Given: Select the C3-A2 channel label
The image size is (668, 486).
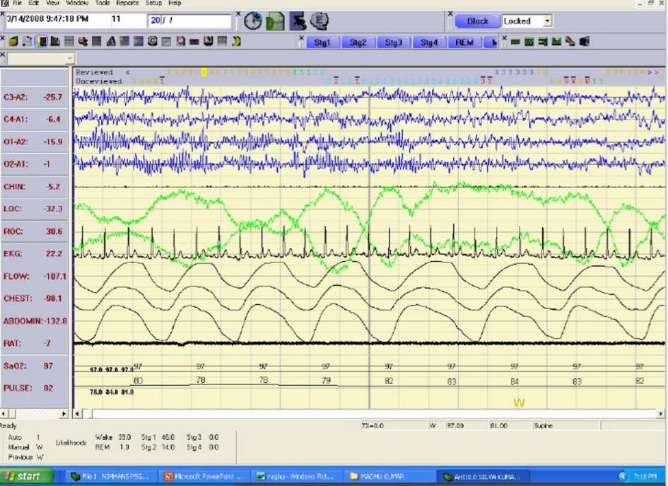Looking at the screenshot, I should pos(16,97).
